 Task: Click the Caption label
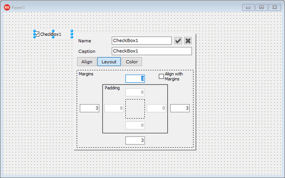click(x=87, y=51)
